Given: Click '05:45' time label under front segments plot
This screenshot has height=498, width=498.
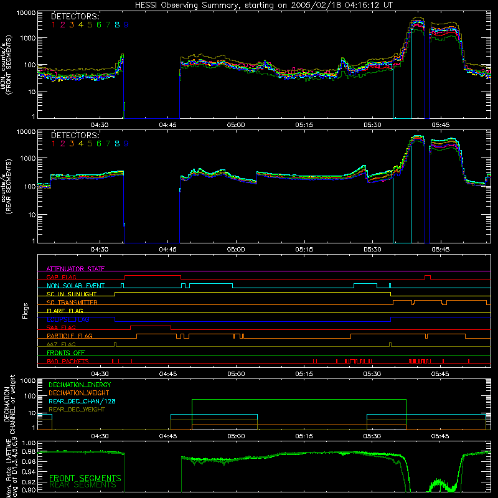Looking at the screenshot, I should click(x=440, y=125).
